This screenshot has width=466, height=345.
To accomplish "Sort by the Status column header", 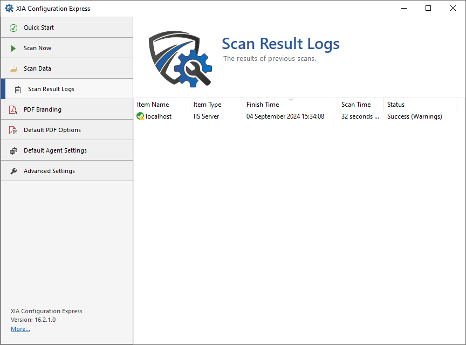I will 420,105.
